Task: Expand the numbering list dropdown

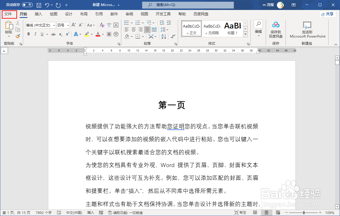Action: point(143,23)
